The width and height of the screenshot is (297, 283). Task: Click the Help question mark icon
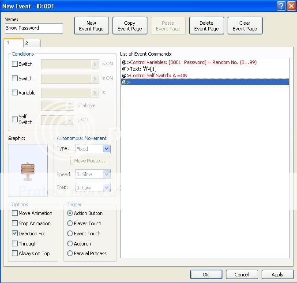point(281,6)
